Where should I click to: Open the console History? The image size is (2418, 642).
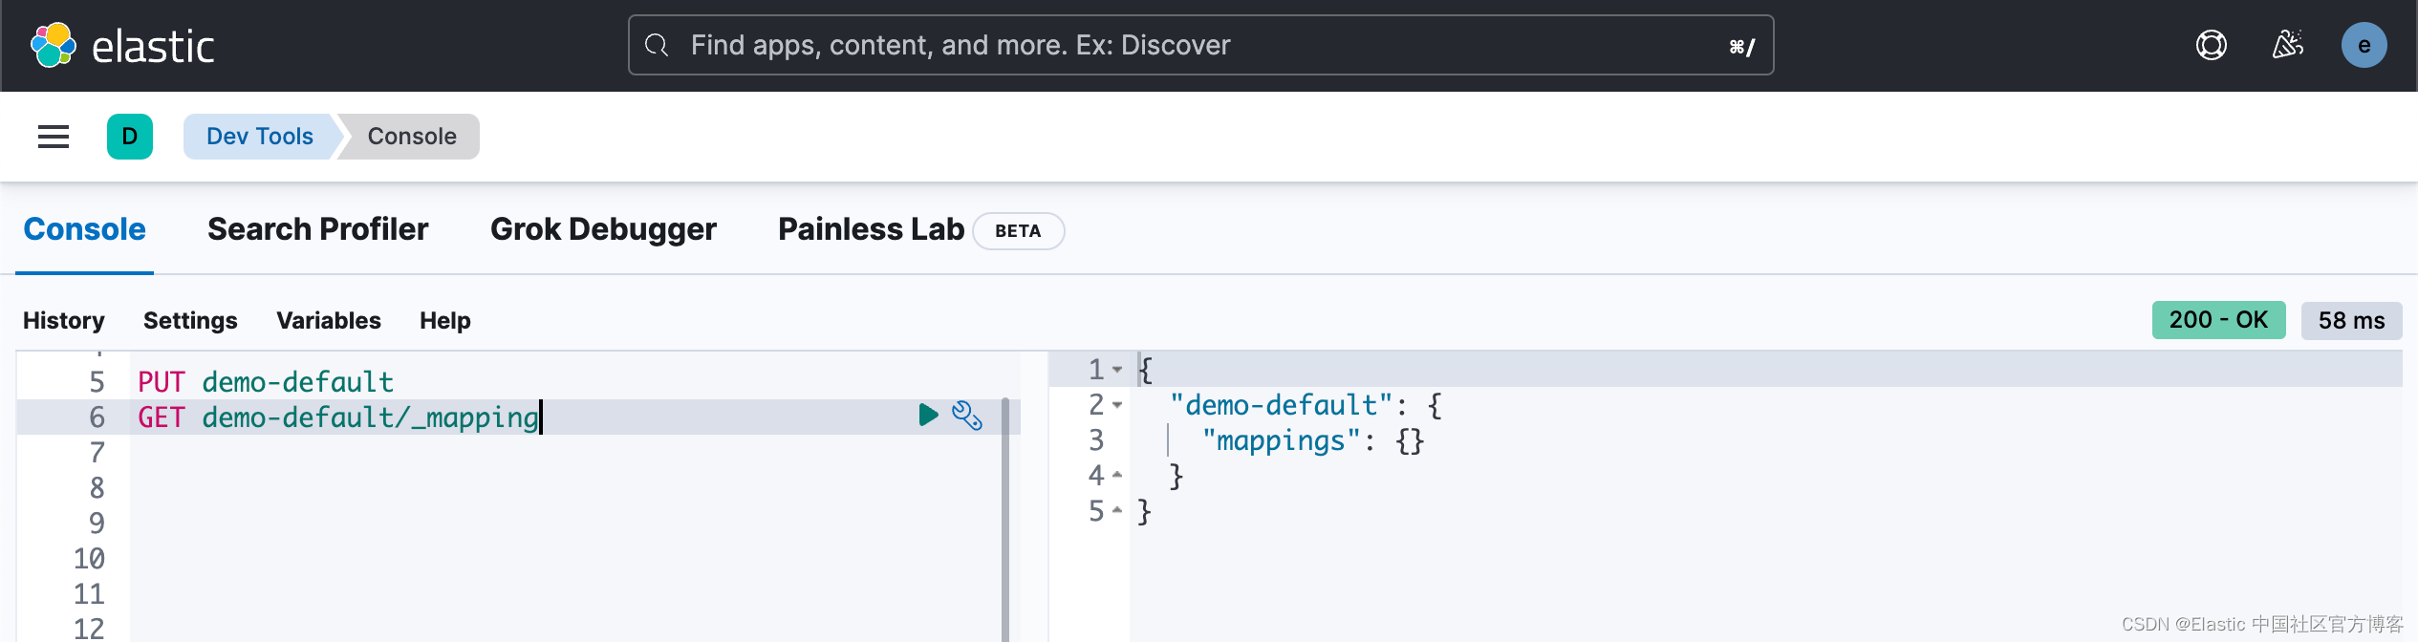click(x=64, y=320)
